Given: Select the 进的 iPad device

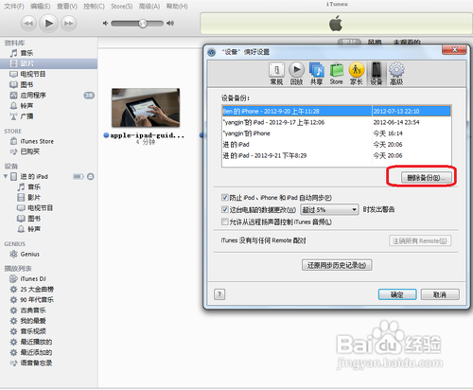Looking at the screenshot, I should (34, 176).
